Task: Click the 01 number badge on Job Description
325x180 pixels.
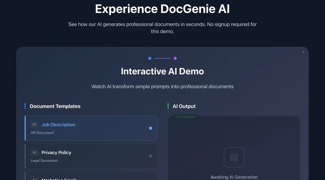Action: (x=34, y=125)
